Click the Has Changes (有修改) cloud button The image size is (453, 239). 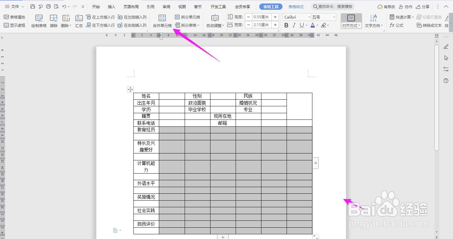click(386, 7)
